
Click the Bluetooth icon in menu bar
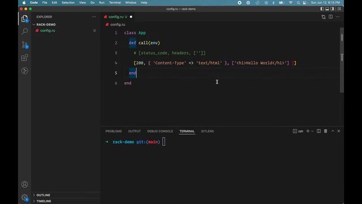click(273, 3)
